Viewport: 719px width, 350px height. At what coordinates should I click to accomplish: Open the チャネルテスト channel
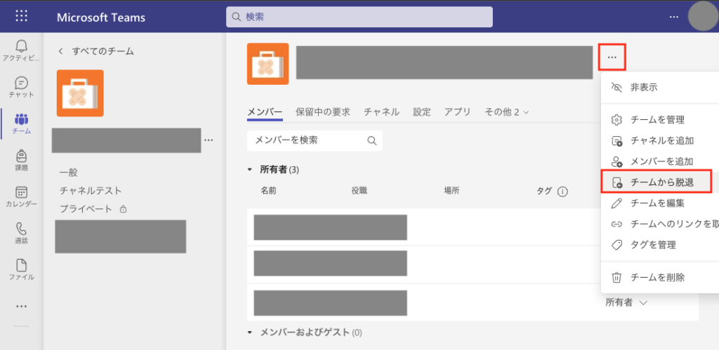(91, 190)
